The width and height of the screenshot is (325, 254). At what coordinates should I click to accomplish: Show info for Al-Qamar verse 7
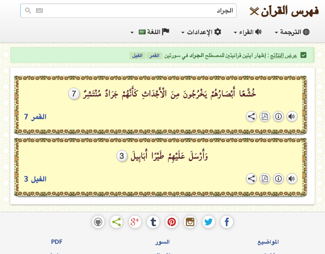coord(278,117)
